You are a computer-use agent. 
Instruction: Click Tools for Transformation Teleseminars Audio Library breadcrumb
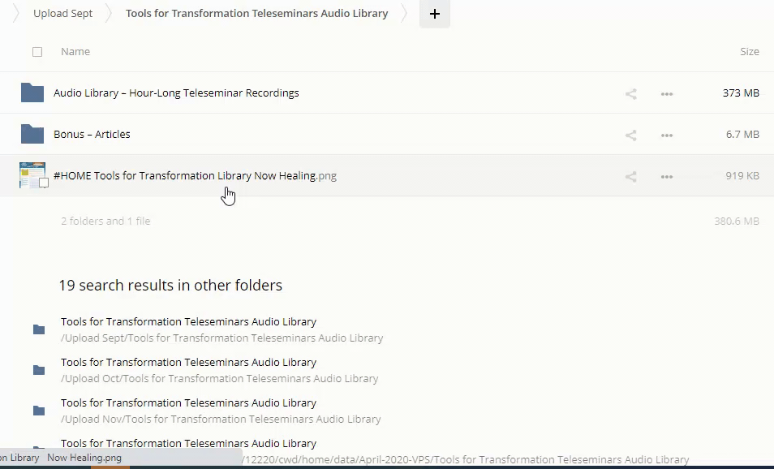[256, 14]
